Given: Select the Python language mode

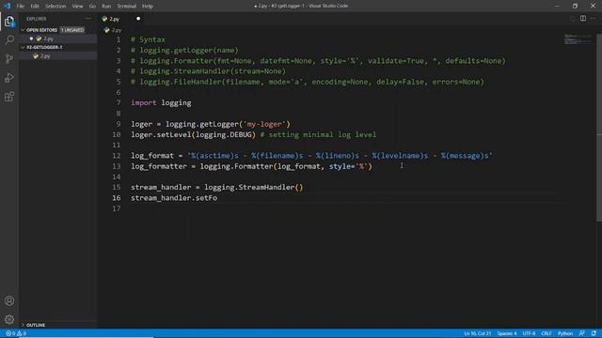Looking at the screenshot, I should pyautogui.click(x=565, y=333).
